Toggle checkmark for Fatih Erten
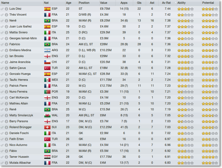 [2, 139]
